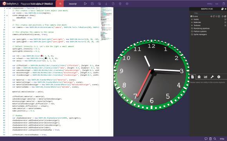Click the Save icon in the toolbar

coord(92,4)
